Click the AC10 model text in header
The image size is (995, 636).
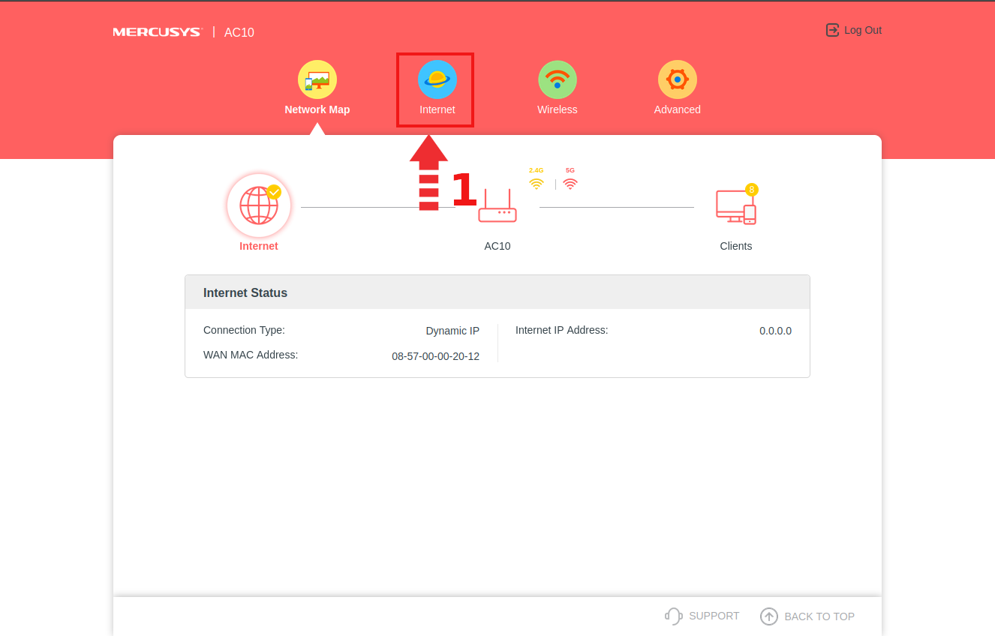[239, 32]
